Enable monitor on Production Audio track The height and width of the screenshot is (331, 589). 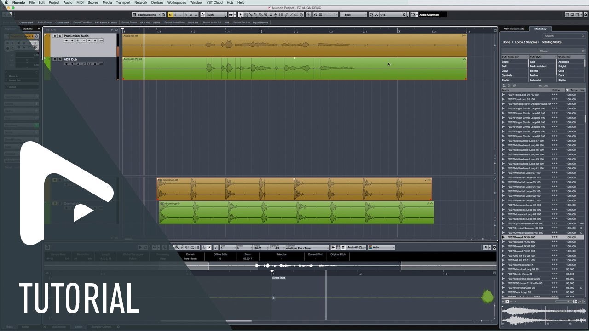[72, 40]
